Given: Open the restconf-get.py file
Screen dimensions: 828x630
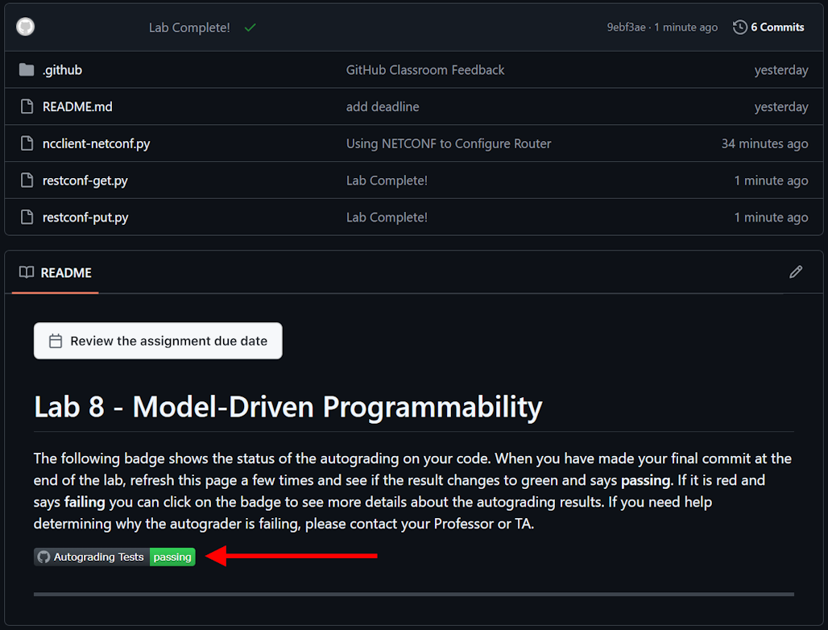Looking at the screenshot, I should click(x=85, y=180).
